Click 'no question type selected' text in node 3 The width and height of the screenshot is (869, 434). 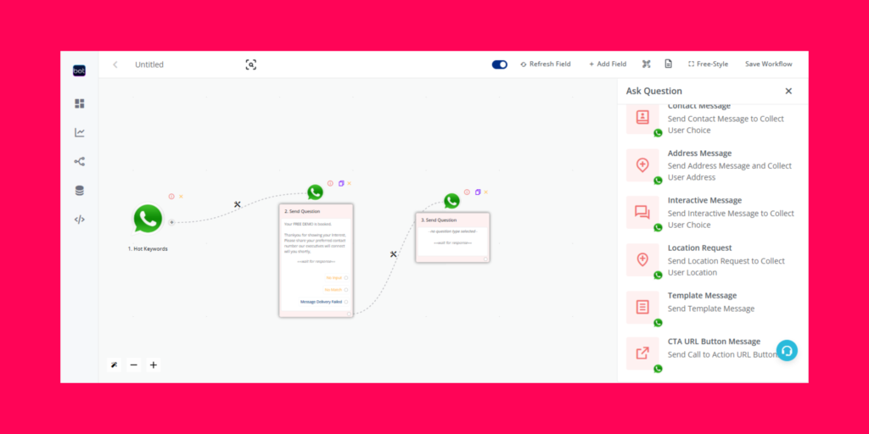[452, 231]
